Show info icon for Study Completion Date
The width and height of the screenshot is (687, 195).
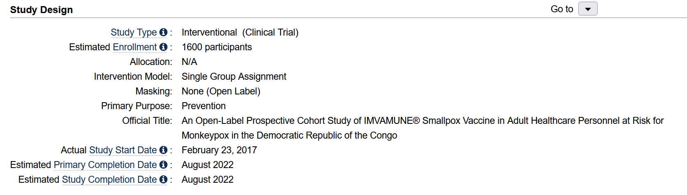tap(163, 179)
